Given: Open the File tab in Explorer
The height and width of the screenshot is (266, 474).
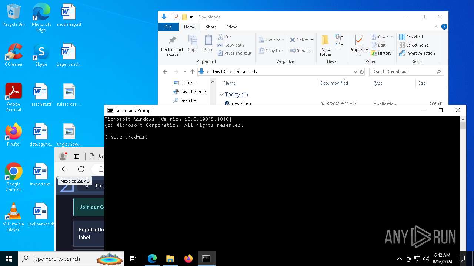Looking at the screenshot, I should (168, 27).
